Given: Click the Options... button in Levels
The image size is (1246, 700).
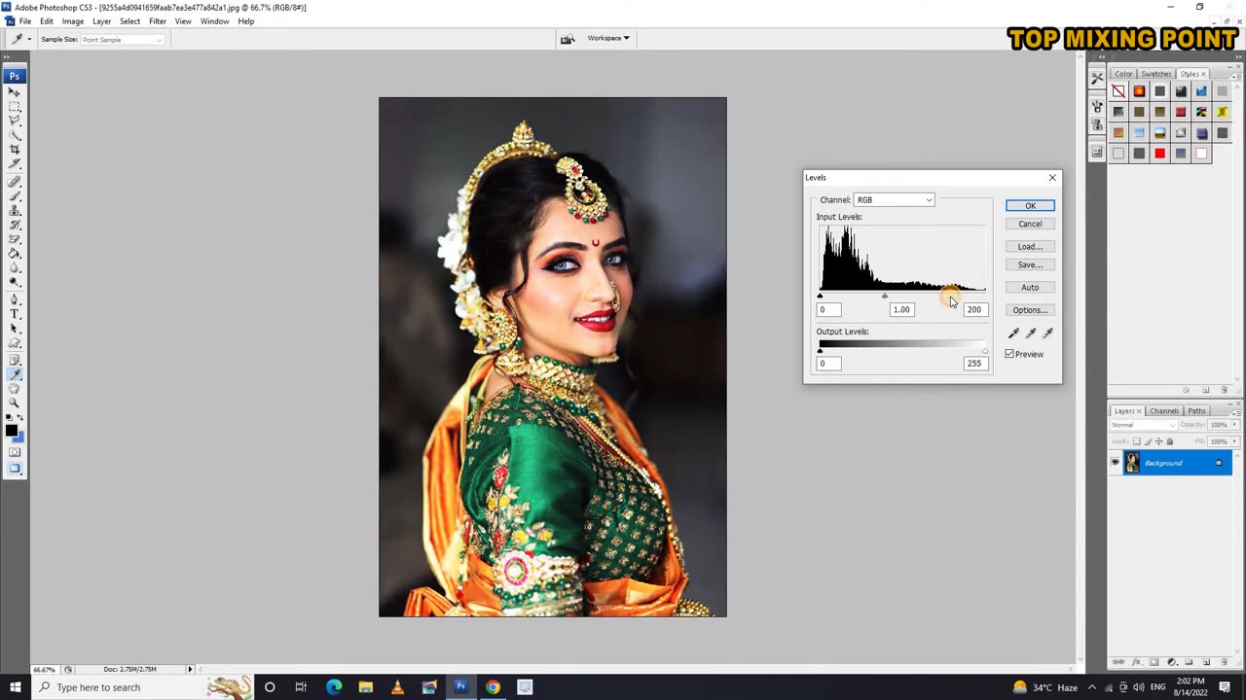Looking at the screenshot, I should click(1030, 310).
